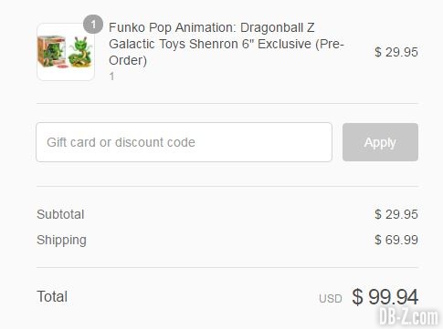Click the Subtotal label
443x329 pixels.
60,214
